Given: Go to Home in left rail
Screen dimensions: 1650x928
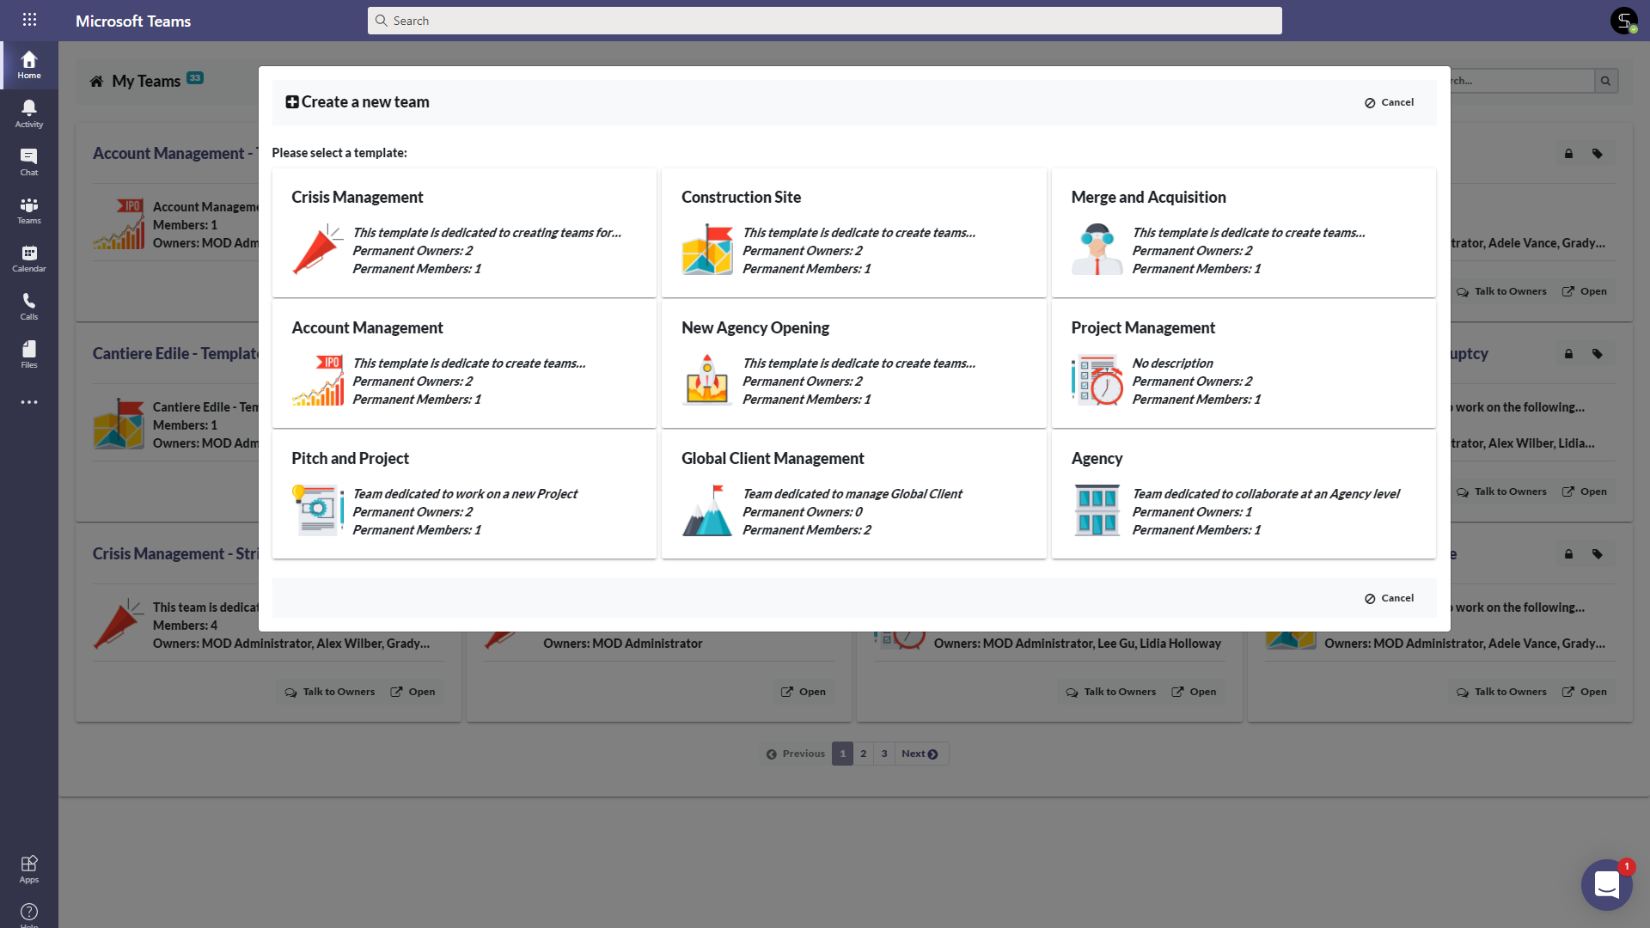Looking at the screenshot, I should [29, 64].
